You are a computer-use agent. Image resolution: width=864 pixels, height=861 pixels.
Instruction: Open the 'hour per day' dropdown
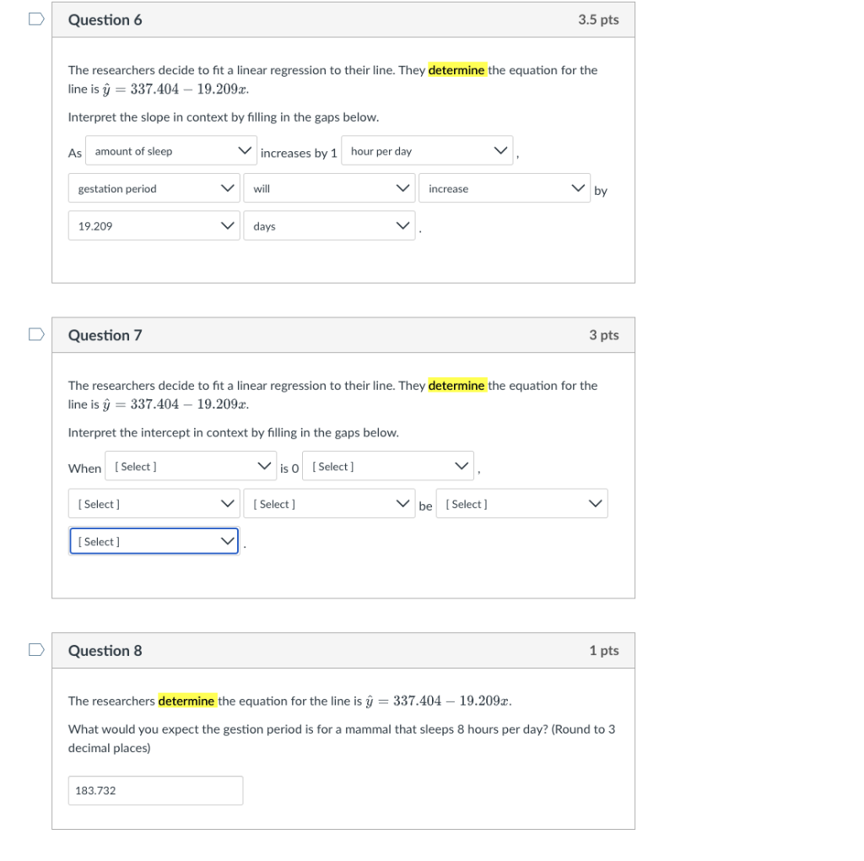tap(427, 150)
